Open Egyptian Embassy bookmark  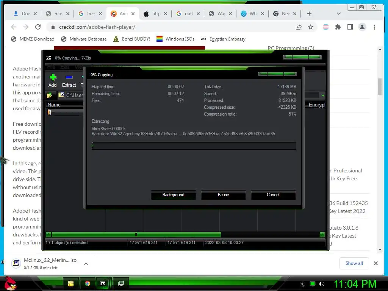pos(223,39)
